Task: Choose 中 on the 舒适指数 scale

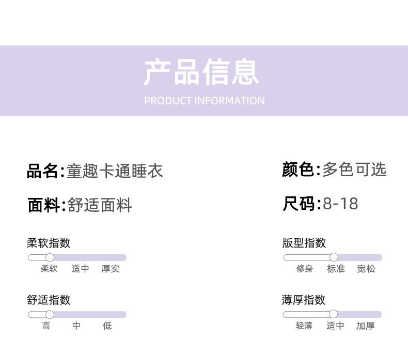Action: click(x=76, y=326)
